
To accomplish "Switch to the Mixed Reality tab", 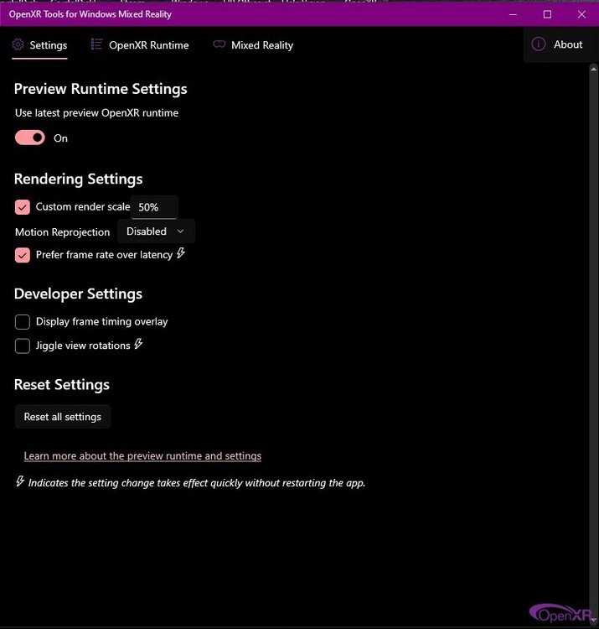I will tap(253, 45).
